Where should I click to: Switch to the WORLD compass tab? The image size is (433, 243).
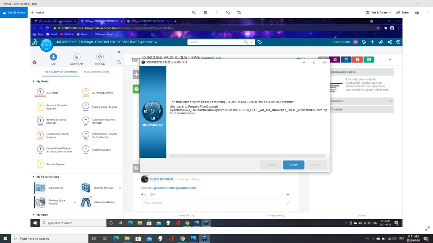tap(100, 59)
